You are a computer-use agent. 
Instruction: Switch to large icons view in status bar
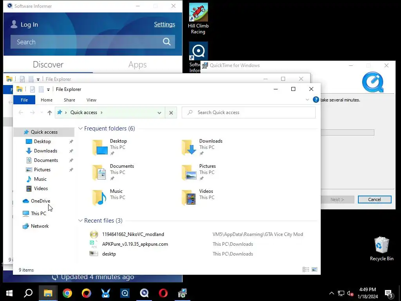click(314, 270)
